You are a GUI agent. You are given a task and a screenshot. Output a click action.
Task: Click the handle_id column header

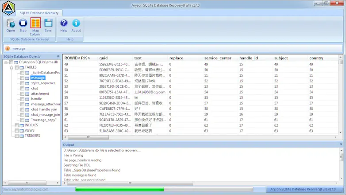click(255, 58)
